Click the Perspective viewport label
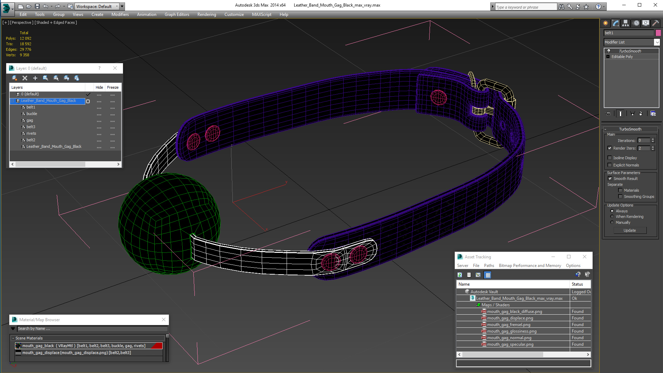This screenshot has width=663, height=373. 22,22
